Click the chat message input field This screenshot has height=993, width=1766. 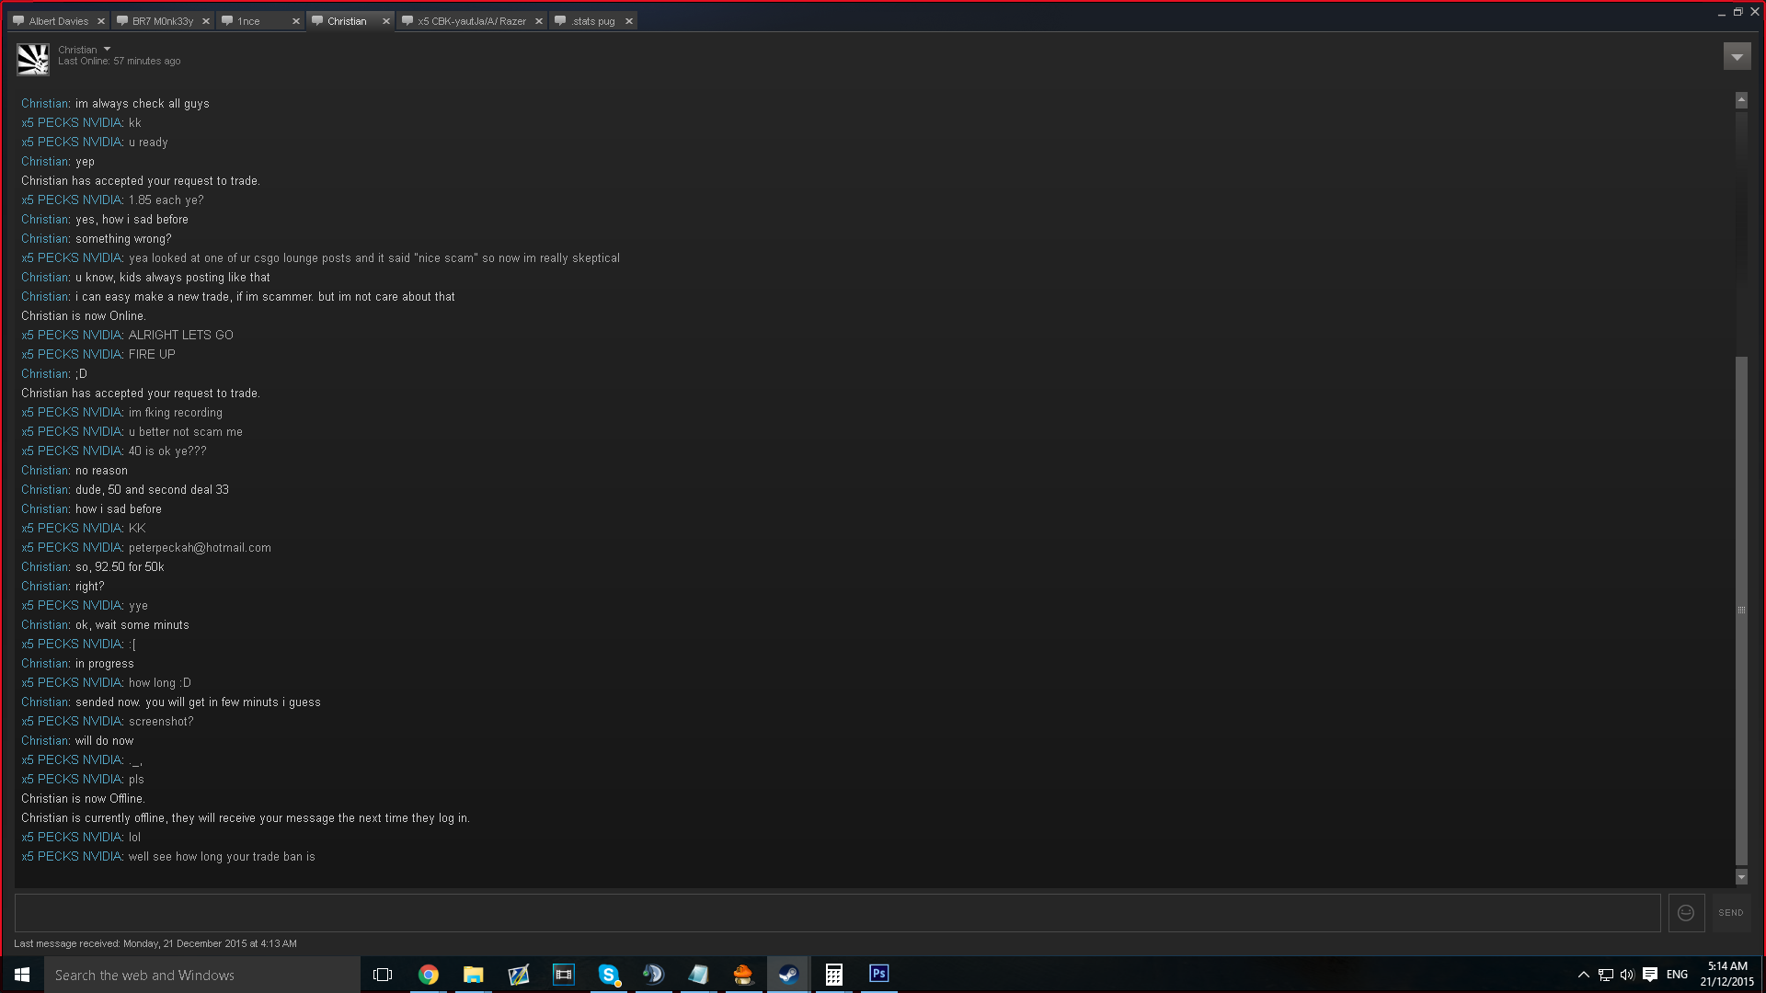point(837,913)
